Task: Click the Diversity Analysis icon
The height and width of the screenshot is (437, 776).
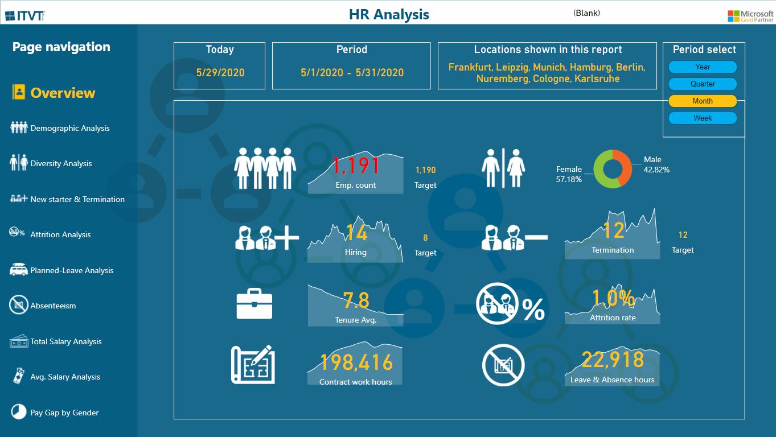Action: [x=19, y=163]
